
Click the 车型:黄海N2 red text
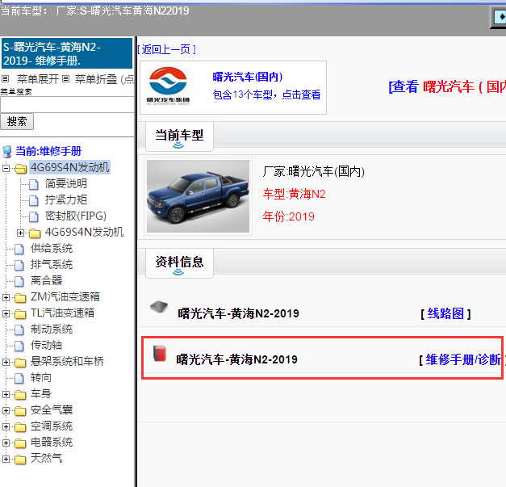(x=294, y=194)
